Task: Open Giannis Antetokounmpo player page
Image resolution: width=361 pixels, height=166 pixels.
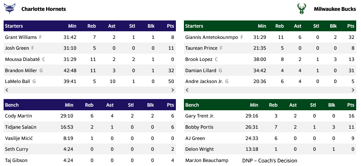Action: tap(212, 37)
